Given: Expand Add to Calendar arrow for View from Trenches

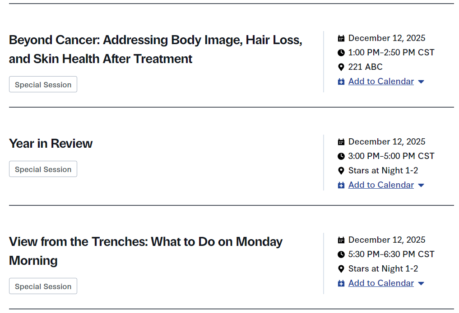Looking at the screenshot, I should [421, 284].
